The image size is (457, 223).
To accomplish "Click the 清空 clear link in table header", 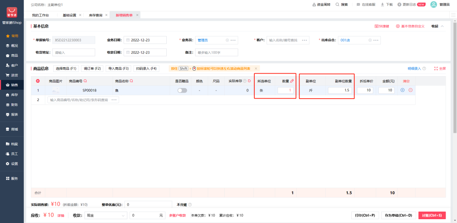I will point(406,81).
